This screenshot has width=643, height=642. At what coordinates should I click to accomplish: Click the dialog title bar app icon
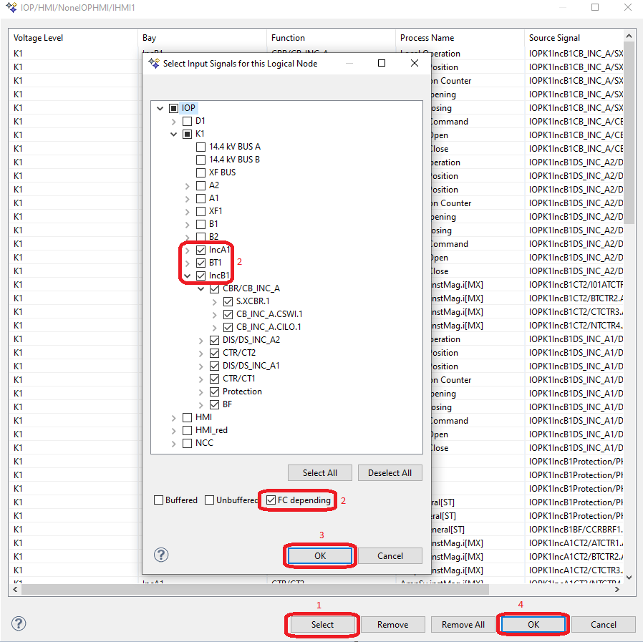[x=154, y=63]
